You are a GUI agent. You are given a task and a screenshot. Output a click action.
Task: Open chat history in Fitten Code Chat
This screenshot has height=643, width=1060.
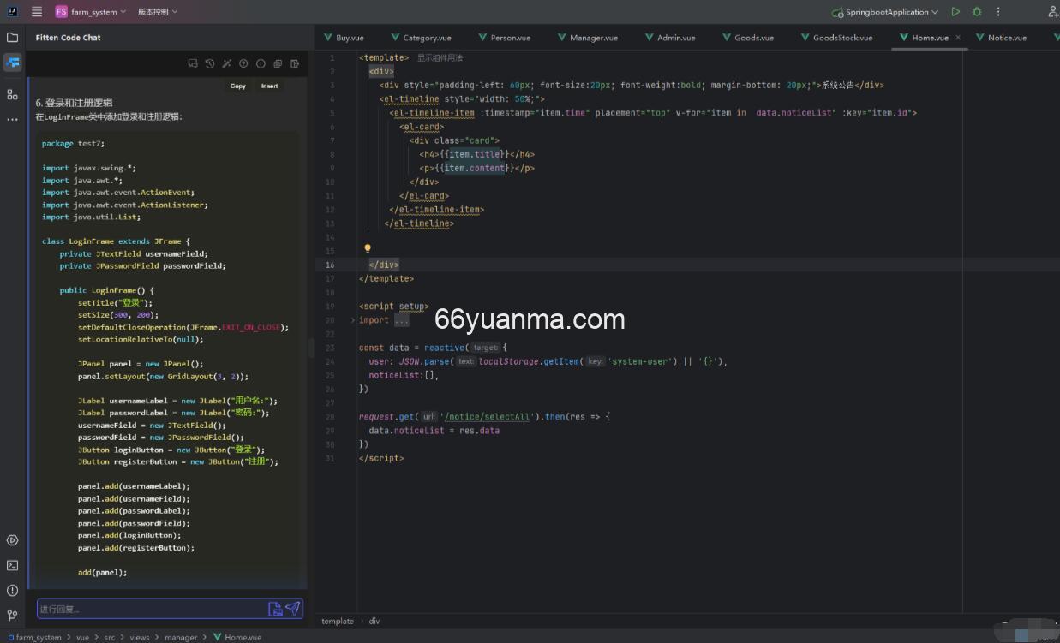[209, 63]
